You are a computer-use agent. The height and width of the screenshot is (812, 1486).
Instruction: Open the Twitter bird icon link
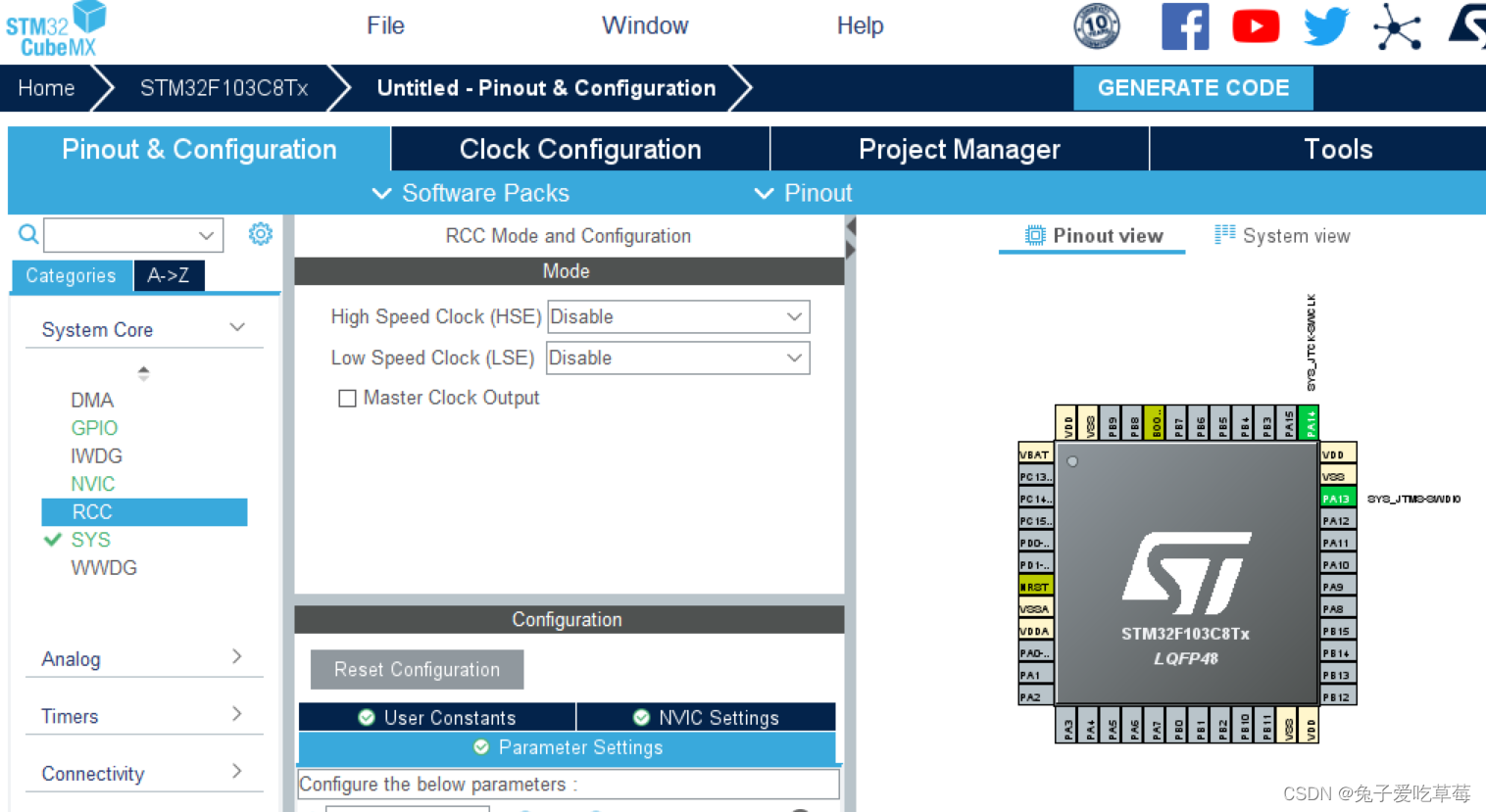[1326, 26]
